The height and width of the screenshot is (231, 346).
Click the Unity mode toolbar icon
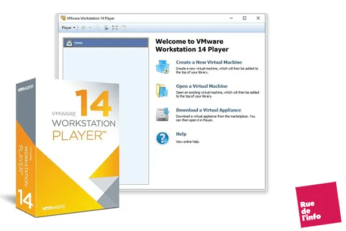[x=124, y=28]
